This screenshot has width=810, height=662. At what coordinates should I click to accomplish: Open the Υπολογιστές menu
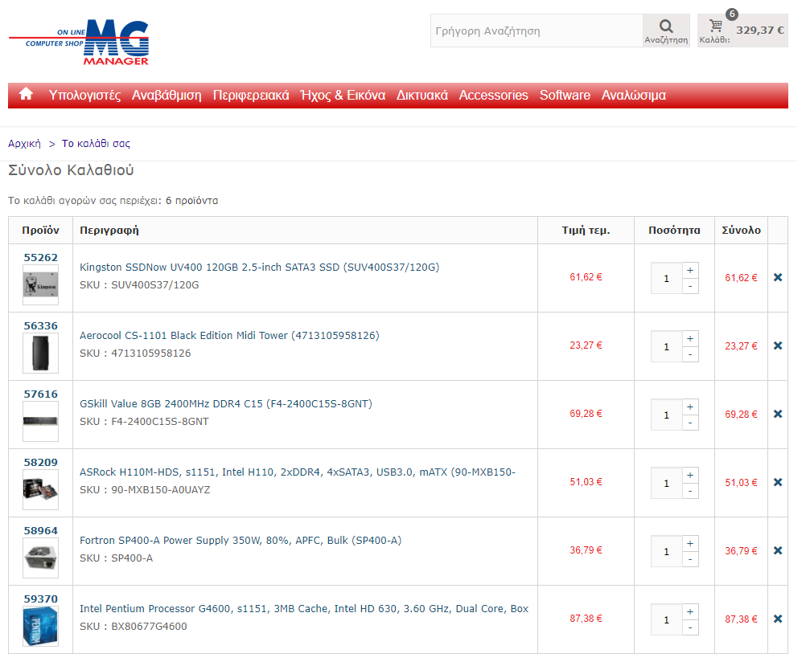86,97
